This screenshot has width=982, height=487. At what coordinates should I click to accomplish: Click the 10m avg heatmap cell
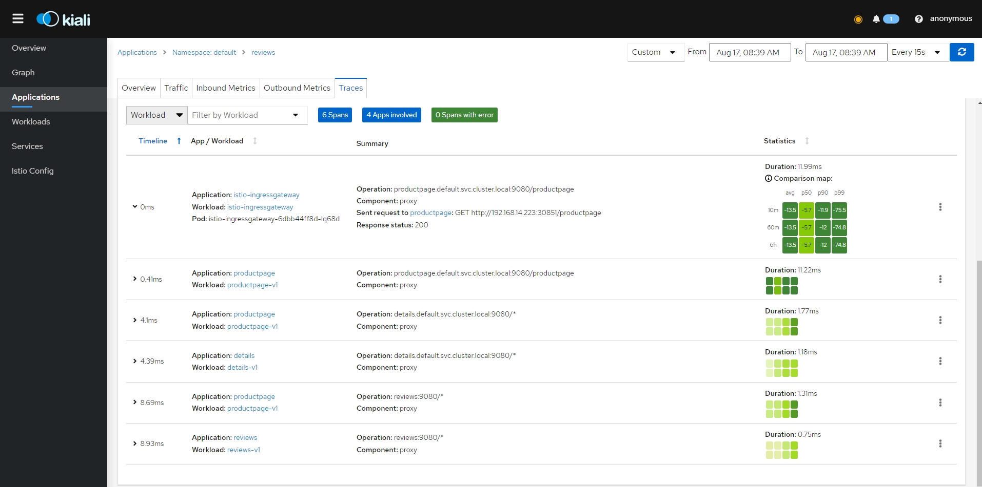790,210
